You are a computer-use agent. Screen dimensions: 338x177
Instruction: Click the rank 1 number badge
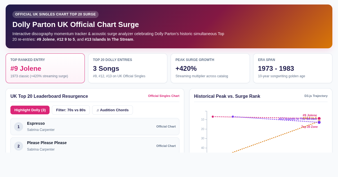tap(19, 127)
